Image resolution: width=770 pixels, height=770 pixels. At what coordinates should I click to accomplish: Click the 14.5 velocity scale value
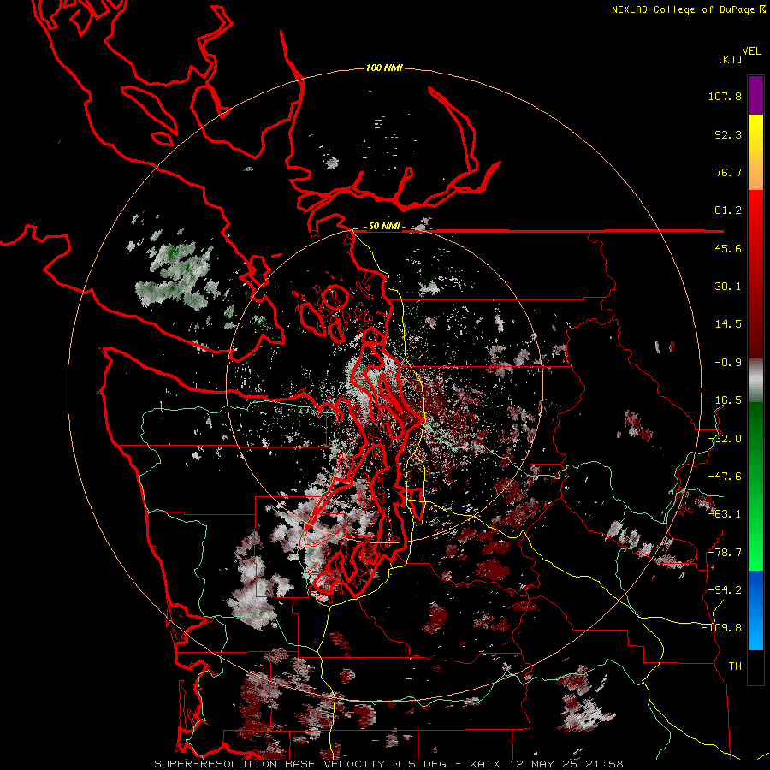[x=728, y=324]
